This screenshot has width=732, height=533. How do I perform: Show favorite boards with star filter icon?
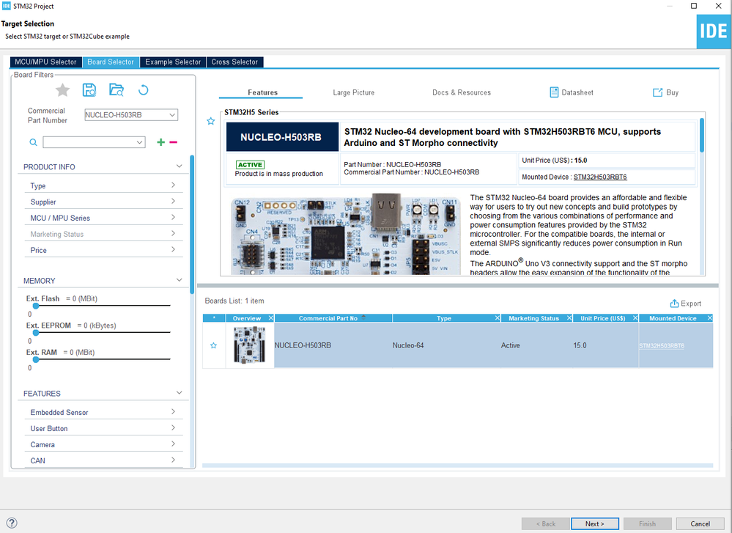pos(62,90)
